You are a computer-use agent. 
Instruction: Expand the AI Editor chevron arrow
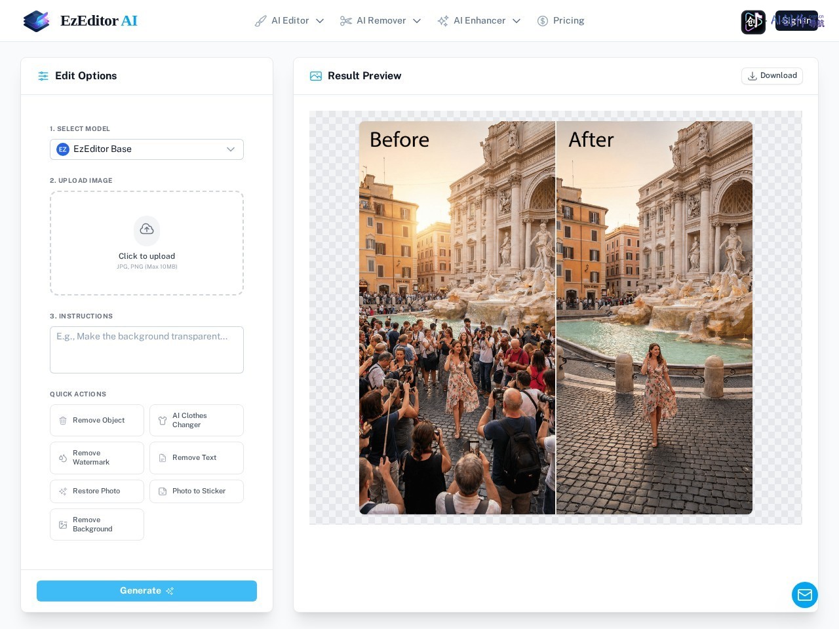click(x=320, y=21)
